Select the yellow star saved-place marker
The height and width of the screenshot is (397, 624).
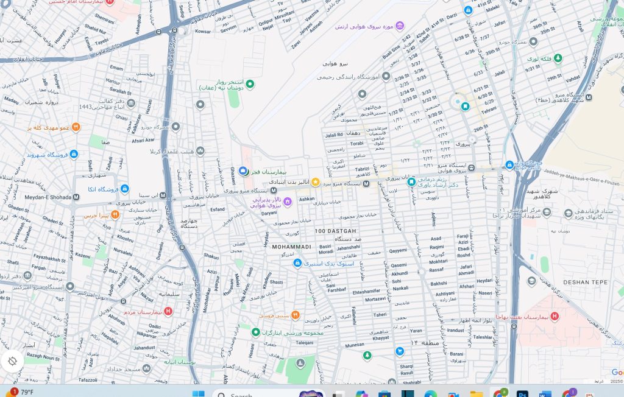(x=316, y=182)
